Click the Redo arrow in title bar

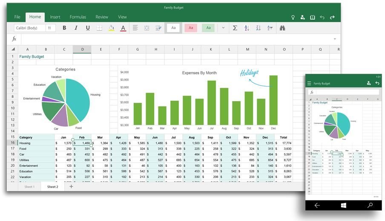pyautogui.click(x=332, y=17)
